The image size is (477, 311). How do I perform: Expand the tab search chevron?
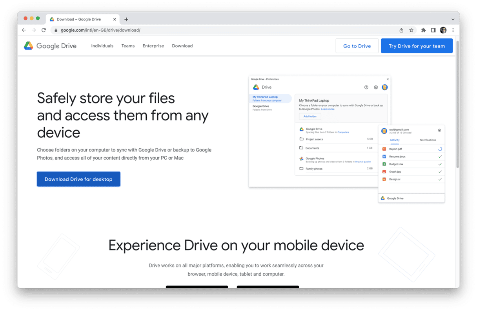coord(453,19)
